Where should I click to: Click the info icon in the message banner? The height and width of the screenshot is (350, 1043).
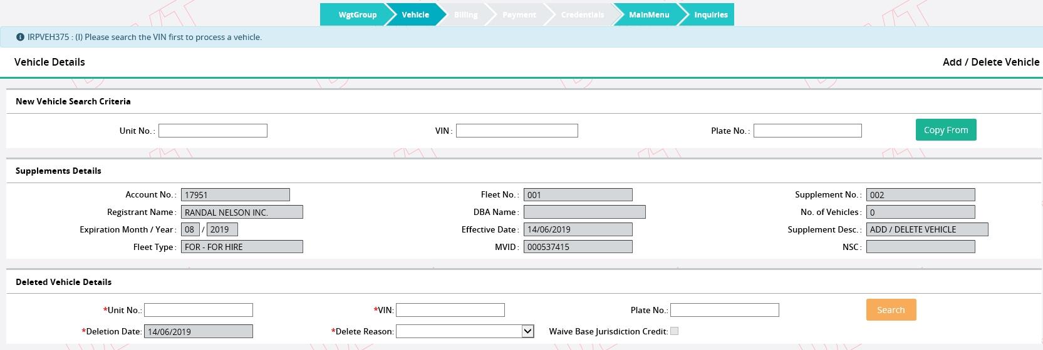pyautogui.click(x=20, y=37)
